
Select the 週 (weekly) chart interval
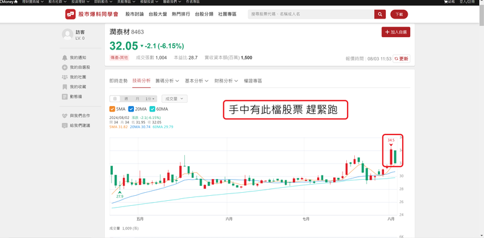(126, 99)
